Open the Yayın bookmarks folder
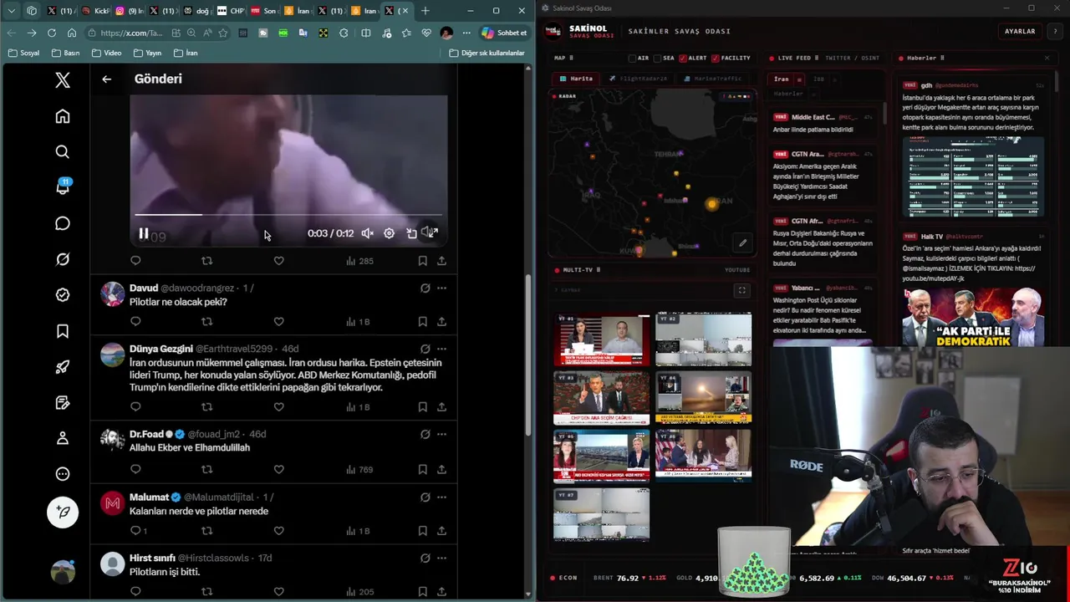 [146, 53]
